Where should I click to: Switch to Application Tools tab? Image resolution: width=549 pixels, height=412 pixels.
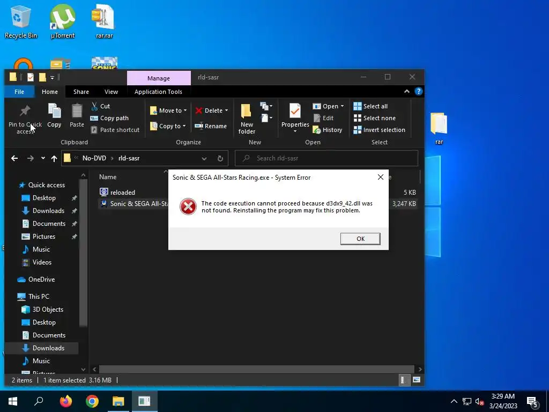click(x=158, y=92)
